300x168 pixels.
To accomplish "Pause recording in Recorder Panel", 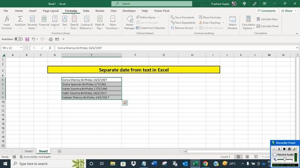I will [x=279, y=149].
